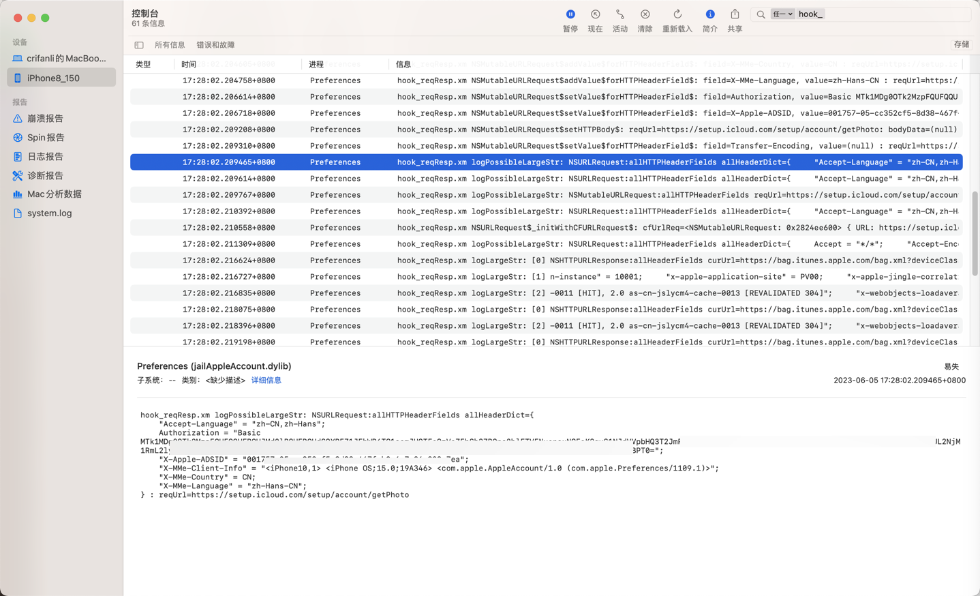Select crifanli's MacBook device
Viewport: 980px width, 596px height.
point(61,59)
